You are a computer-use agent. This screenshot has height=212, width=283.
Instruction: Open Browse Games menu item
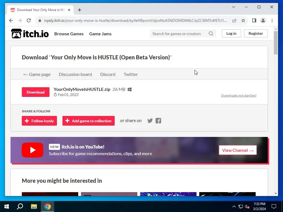(69, 34)
